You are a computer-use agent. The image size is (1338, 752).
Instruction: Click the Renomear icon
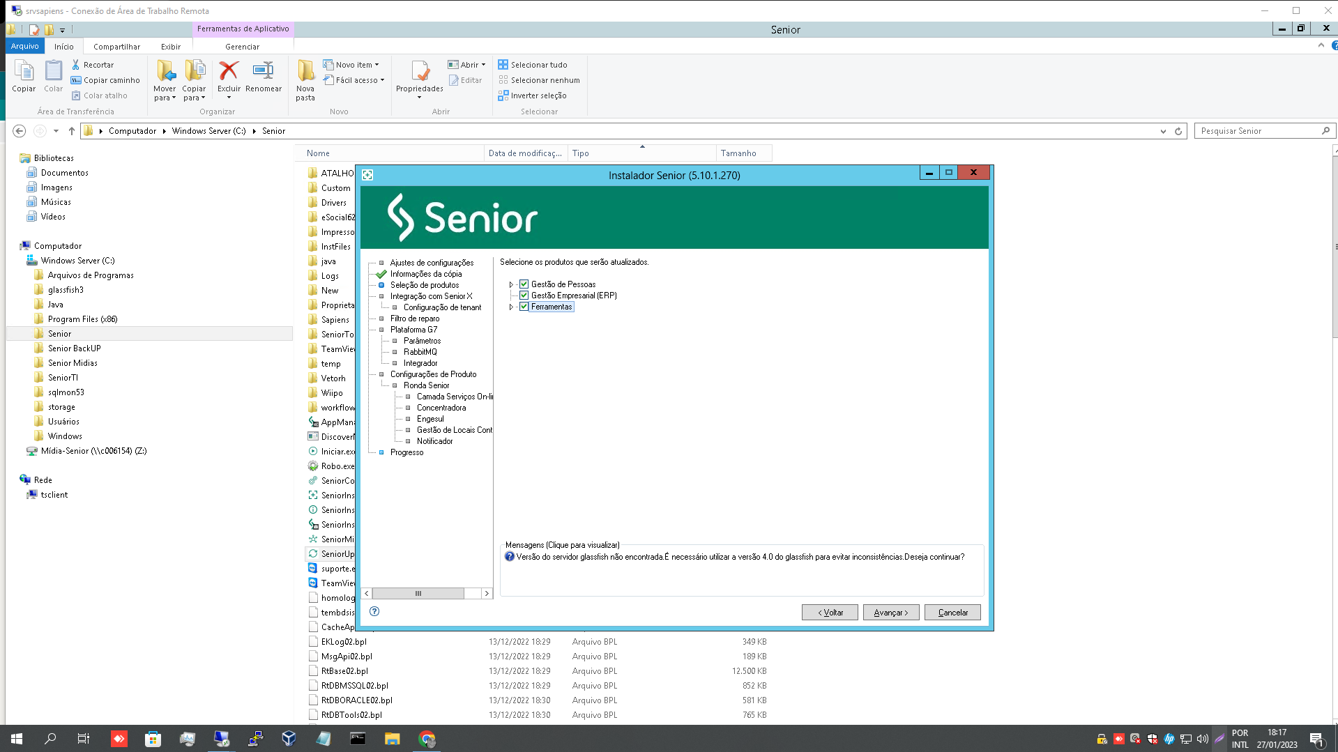pos(264,75)
